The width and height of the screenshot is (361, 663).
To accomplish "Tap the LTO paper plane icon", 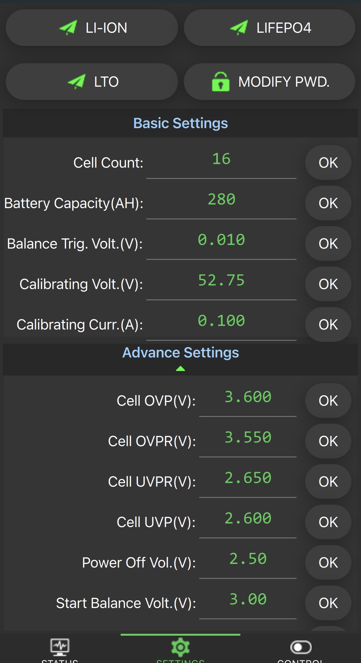I will (77, 82).
